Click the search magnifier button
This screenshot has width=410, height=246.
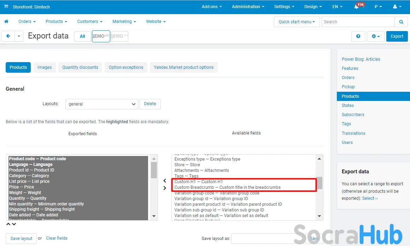coord(401,22)
